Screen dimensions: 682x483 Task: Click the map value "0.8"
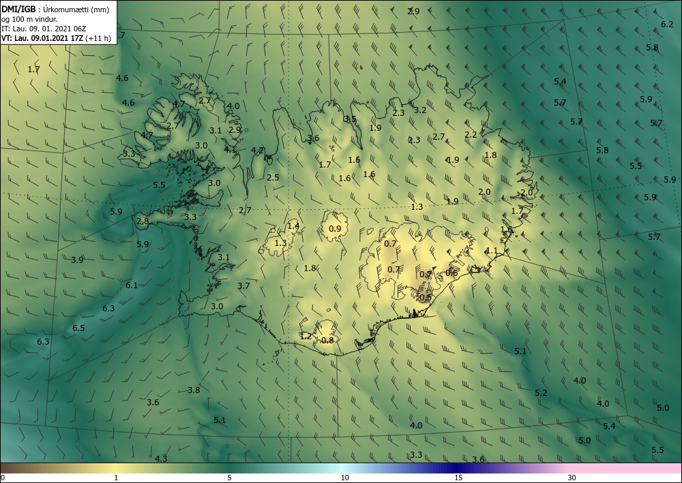(x=327, y=340)
